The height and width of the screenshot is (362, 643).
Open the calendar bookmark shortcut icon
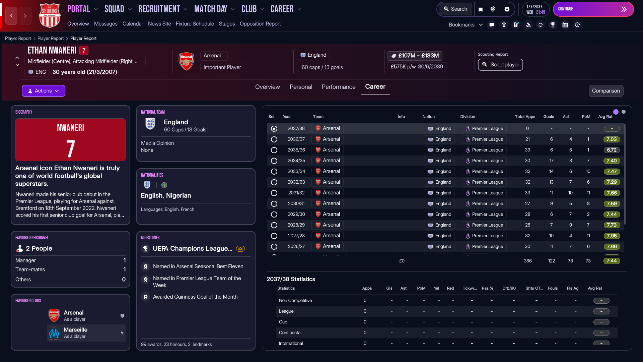565,25
